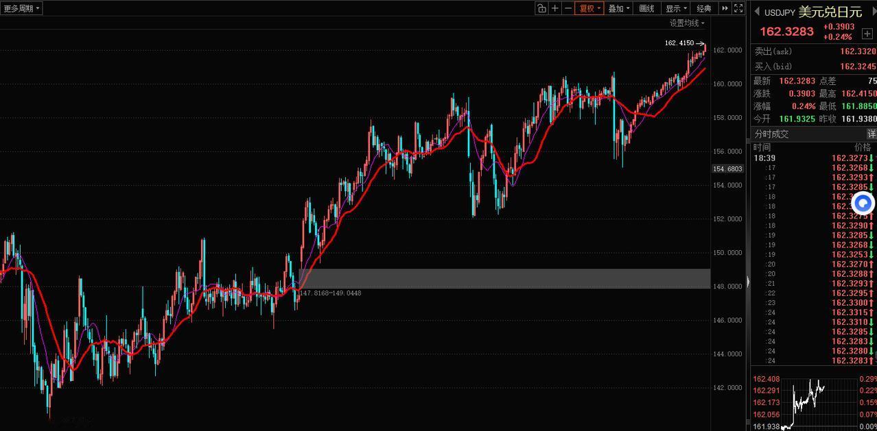This screenshot has width=877, height=431.
Task: Click the 点差 spread label
Action: point(828,81)
